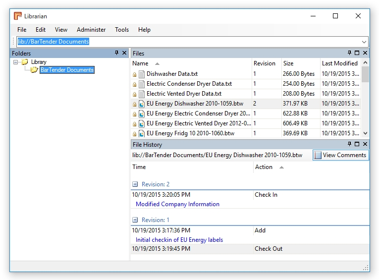This screenshot has height=280, width=379.
Task: Click lock icon beside Electric Condenser Dryer Data.txt
Action: [135, 84]
